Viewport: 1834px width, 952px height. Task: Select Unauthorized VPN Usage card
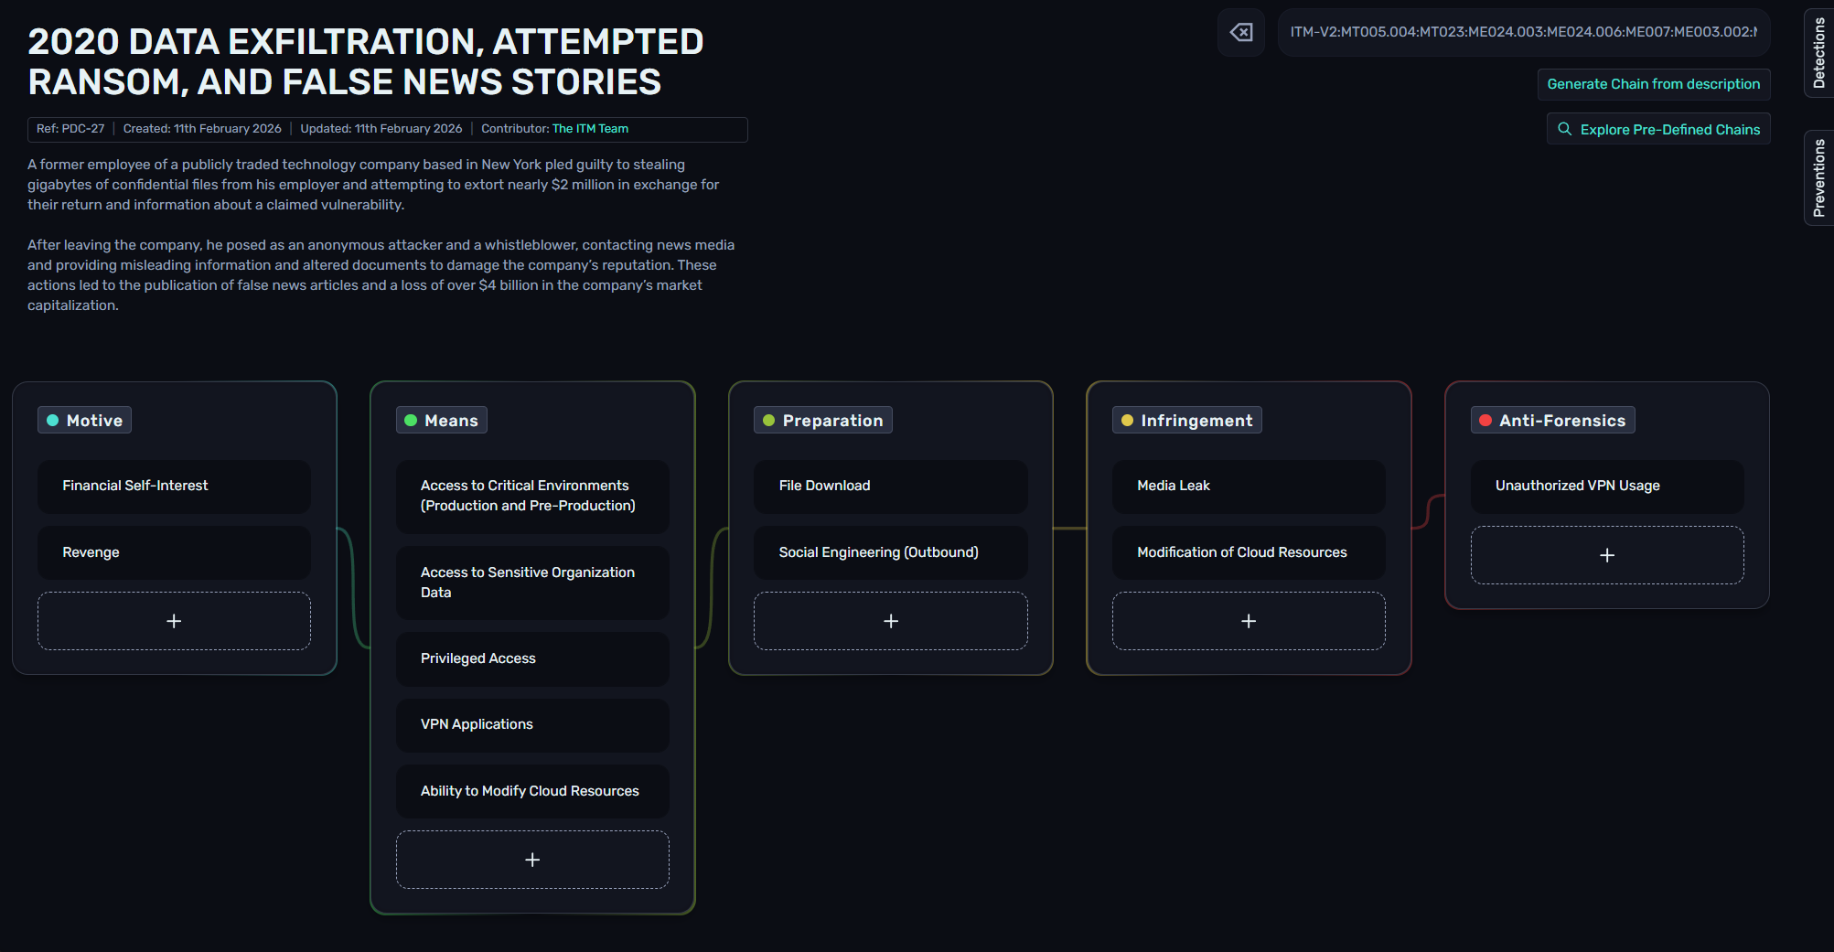[x=1606, y=486]
